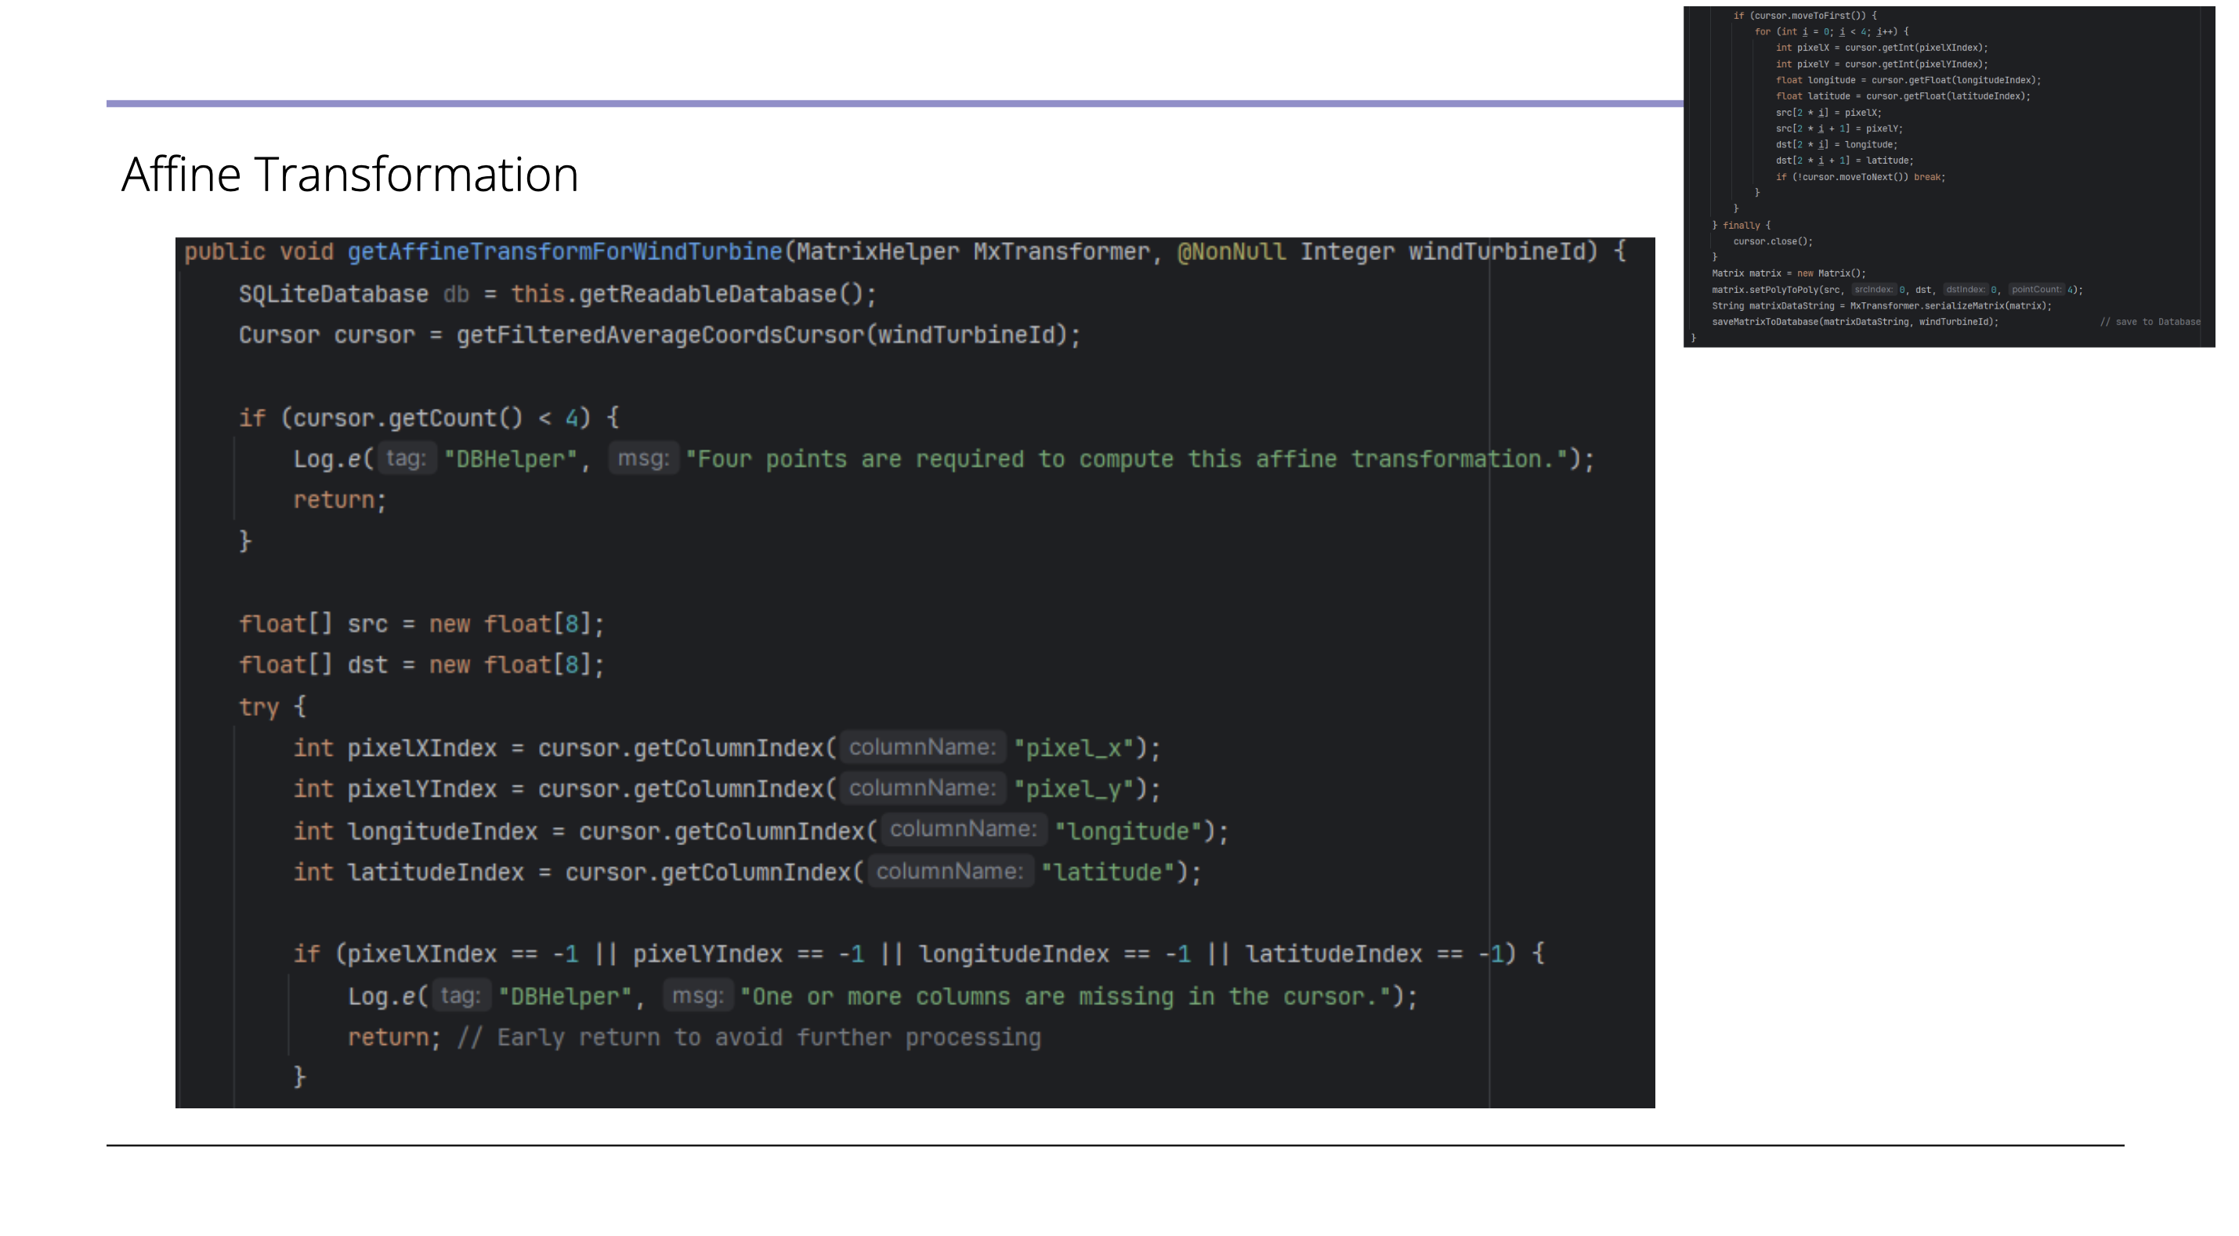This screenshot has height=1236, width=2239.
Task: Click the "dst[2 * i + 1] = latitude;" line
Action: point(1843,161)
